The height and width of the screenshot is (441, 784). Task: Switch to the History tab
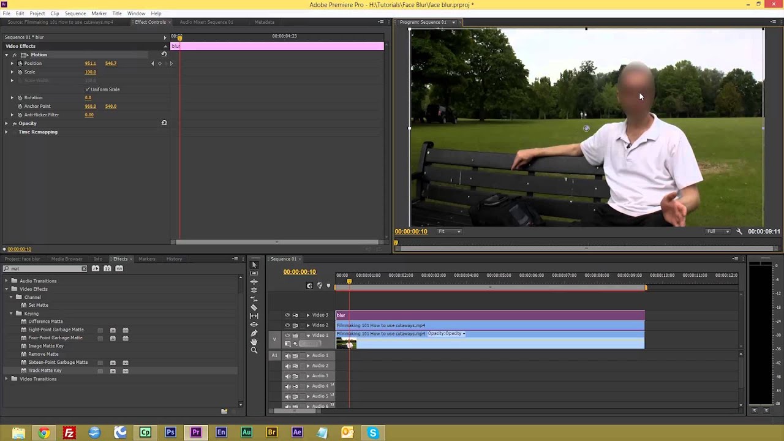[174, 259]
